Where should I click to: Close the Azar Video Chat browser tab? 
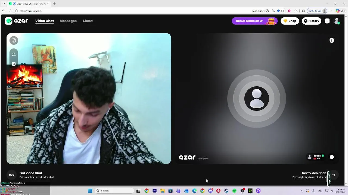click(x=48, y=4)
